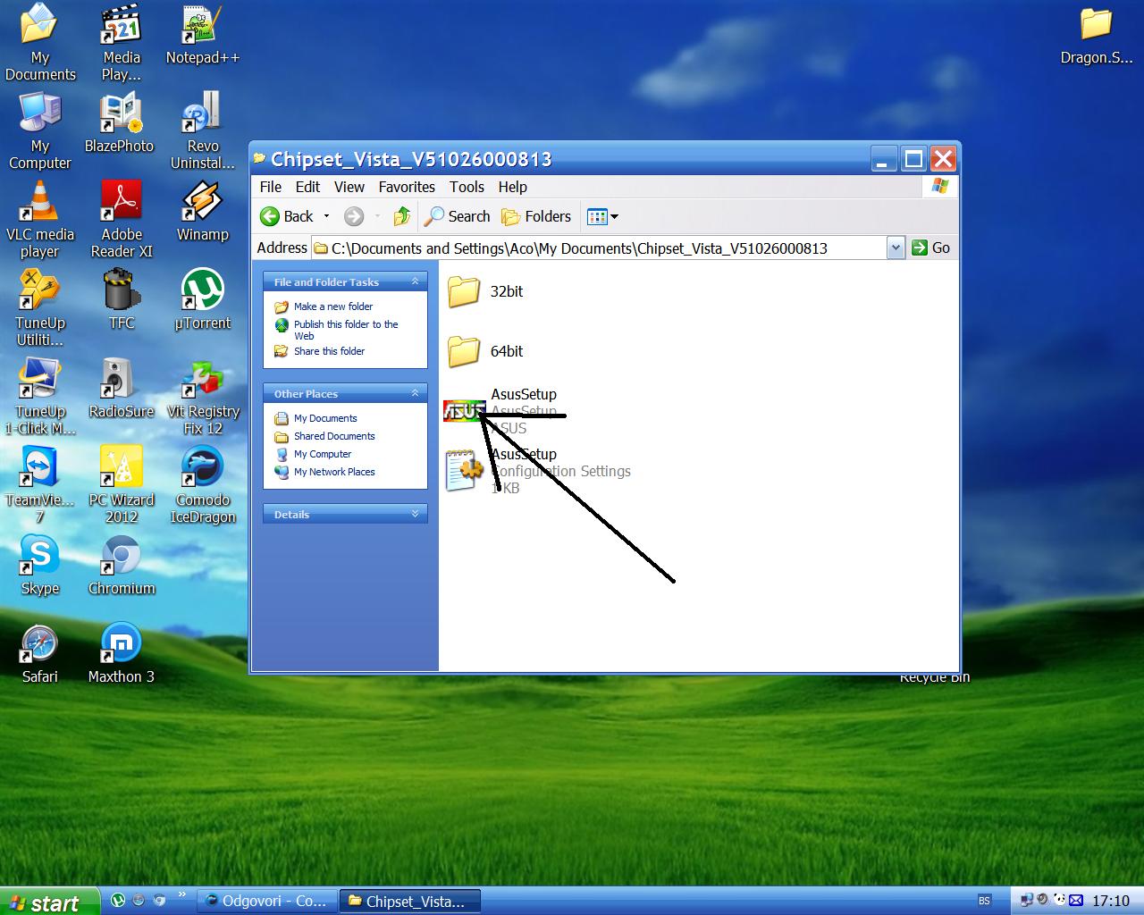Go to My Computer in Other Places
Viewport: 1144px width, 915px height.
[323, 454]
